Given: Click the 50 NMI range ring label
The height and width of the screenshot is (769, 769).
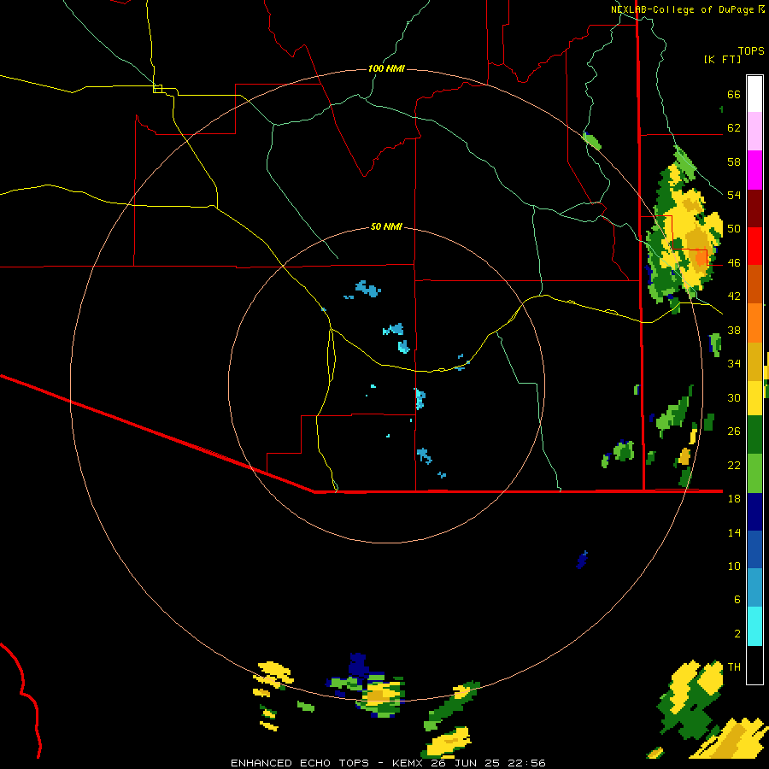Looking at the screenshot, I should (386, 226).
